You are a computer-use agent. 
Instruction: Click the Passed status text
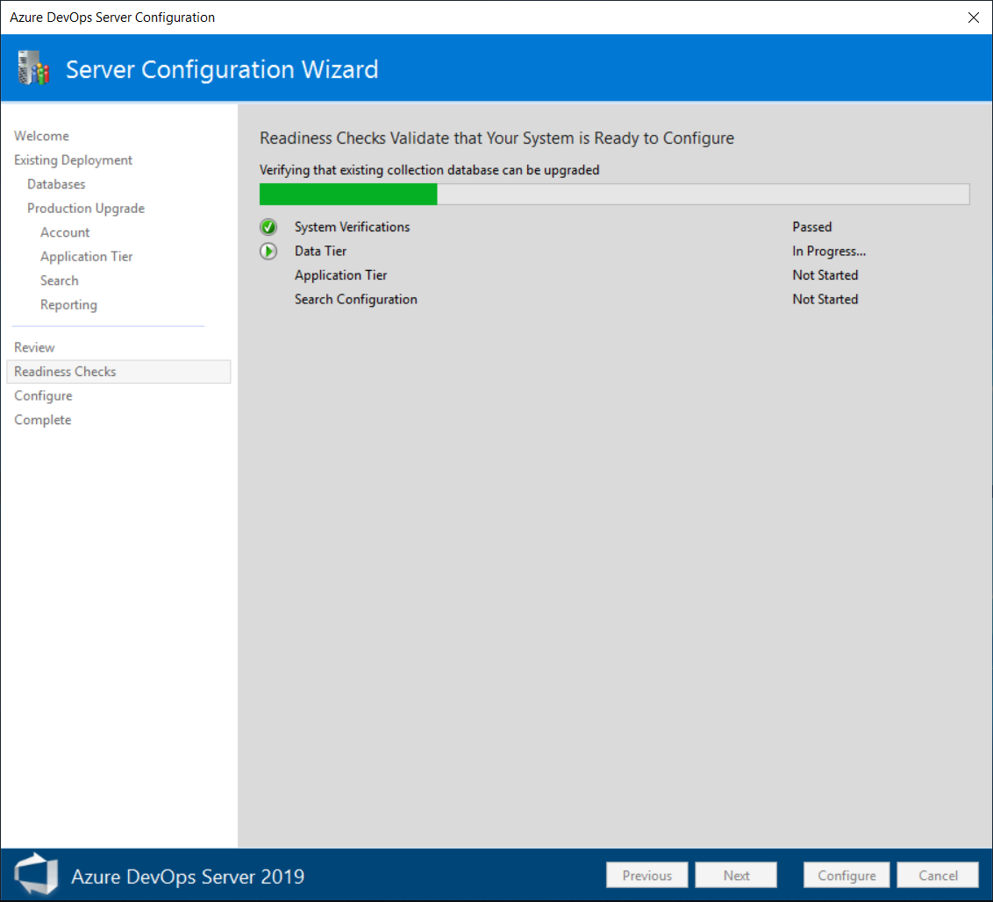[812, 227]
